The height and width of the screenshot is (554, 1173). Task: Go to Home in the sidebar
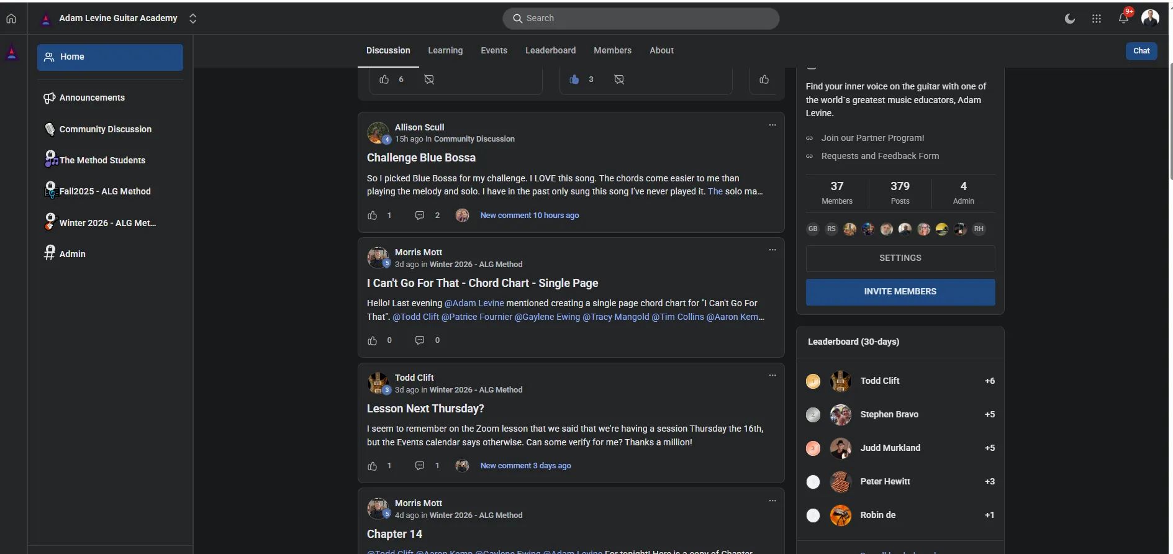pyautogui.click(x=110, y=57)
